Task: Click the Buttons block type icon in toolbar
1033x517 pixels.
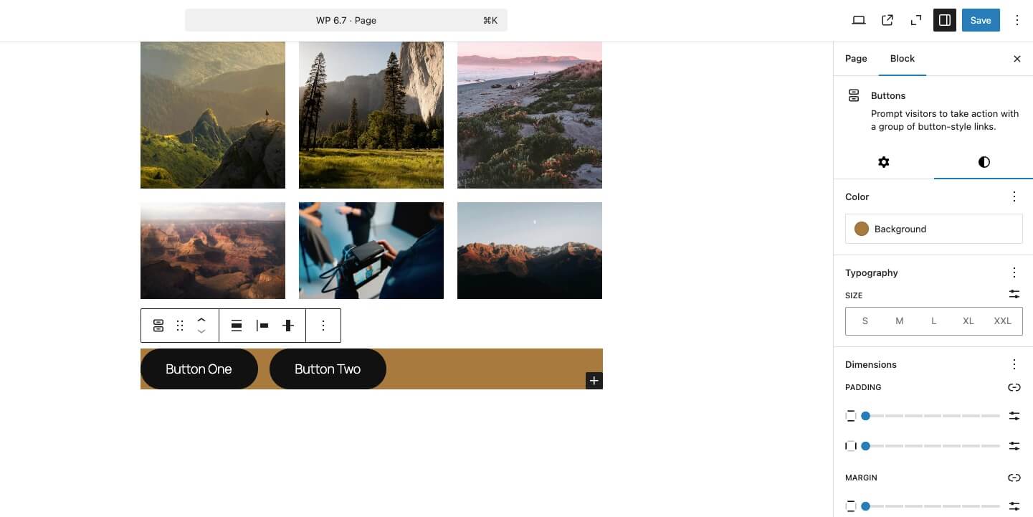Action: (x=158, y=326)
